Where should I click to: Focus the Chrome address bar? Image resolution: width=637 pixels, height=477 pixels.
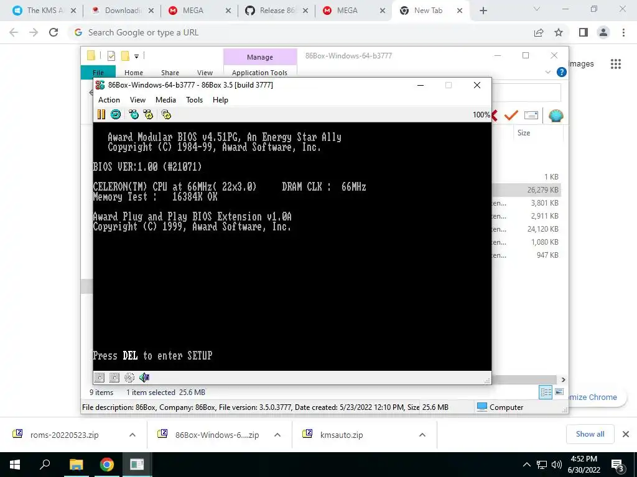(300, 32)
